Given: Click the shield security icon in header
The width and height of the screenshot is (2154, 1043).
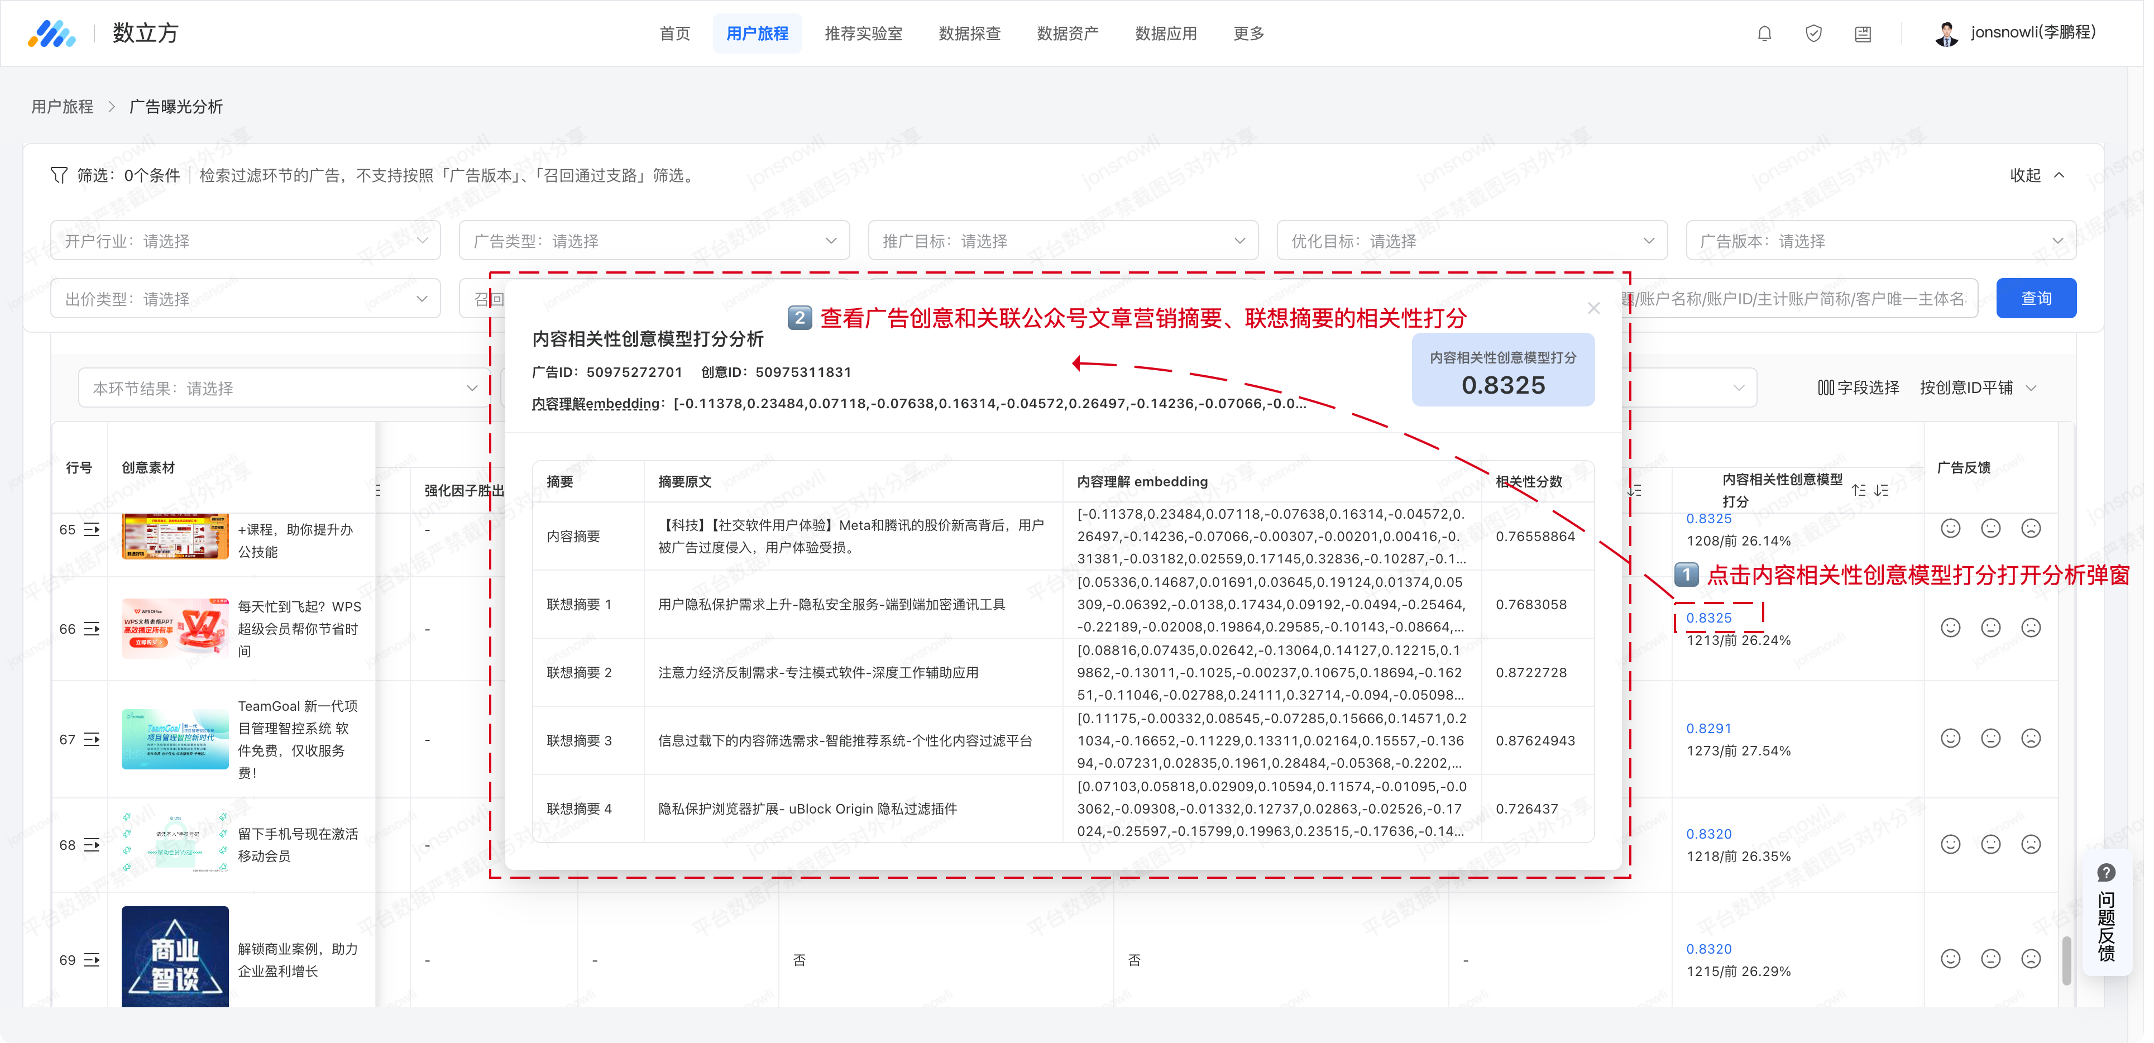Looking at the screenshot, I should coord(1813,34).
